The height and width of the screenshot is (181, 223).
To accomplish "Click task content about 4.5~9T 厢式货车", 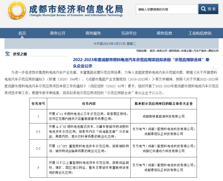I will pos(89,132).
